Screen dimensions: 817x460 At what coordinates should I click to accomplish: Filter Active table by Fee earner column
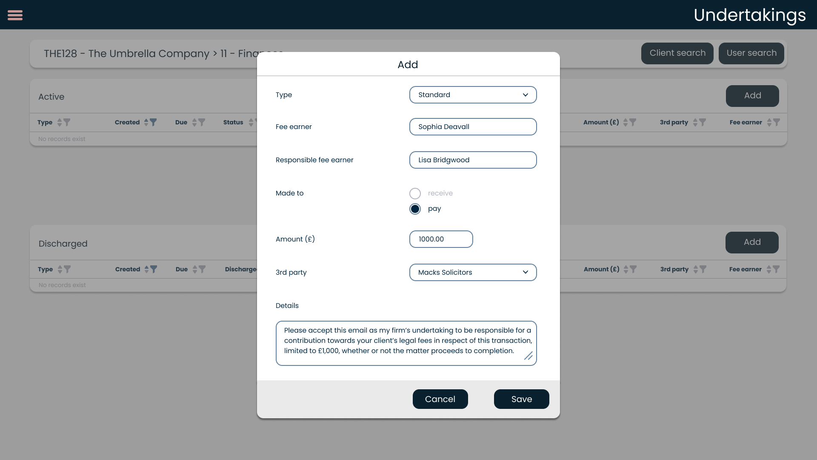point(777,122)
